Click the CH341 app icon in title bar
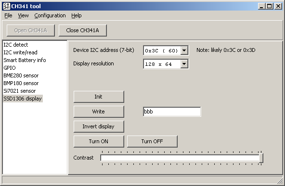Image resolution: width=285 pixels, height=186 pixels. 7,6
